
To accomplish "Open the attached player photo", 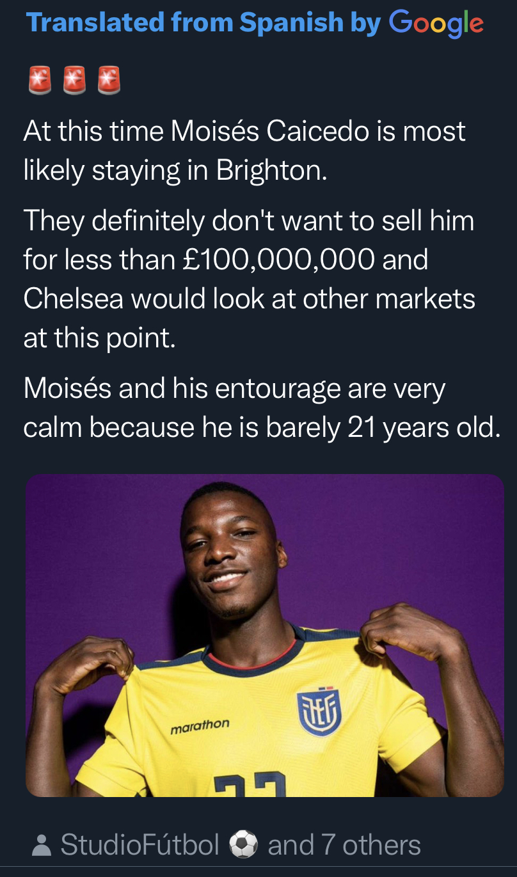I will (x=264, y=635).
